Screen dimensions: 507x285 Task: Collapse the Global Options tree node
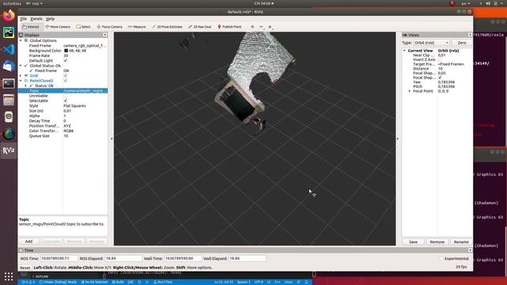coord(21,40)
